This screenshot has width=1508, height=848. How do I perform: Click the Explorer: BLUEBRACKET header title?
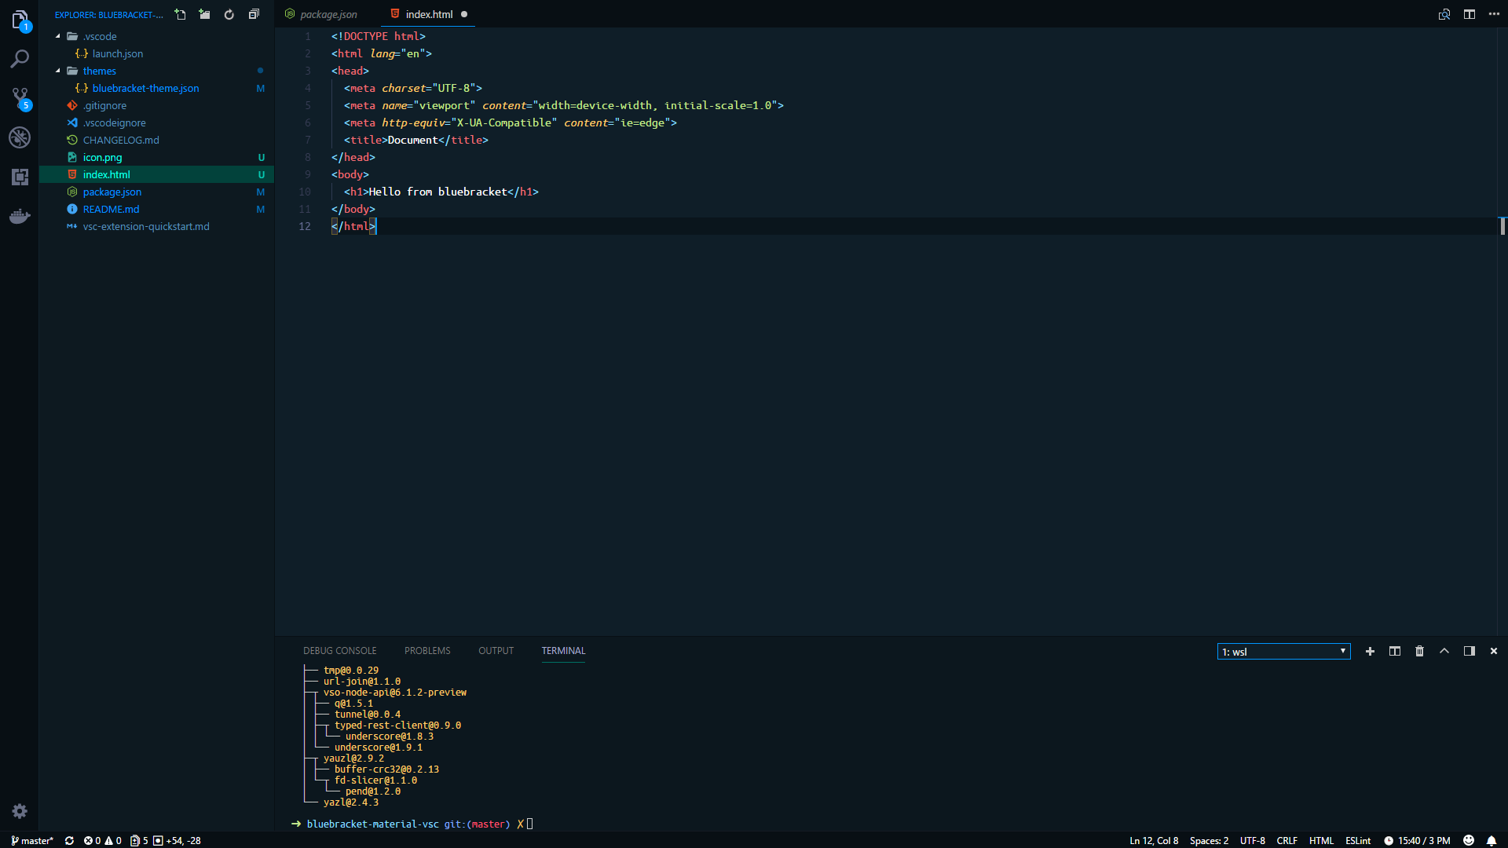[109, 15]
